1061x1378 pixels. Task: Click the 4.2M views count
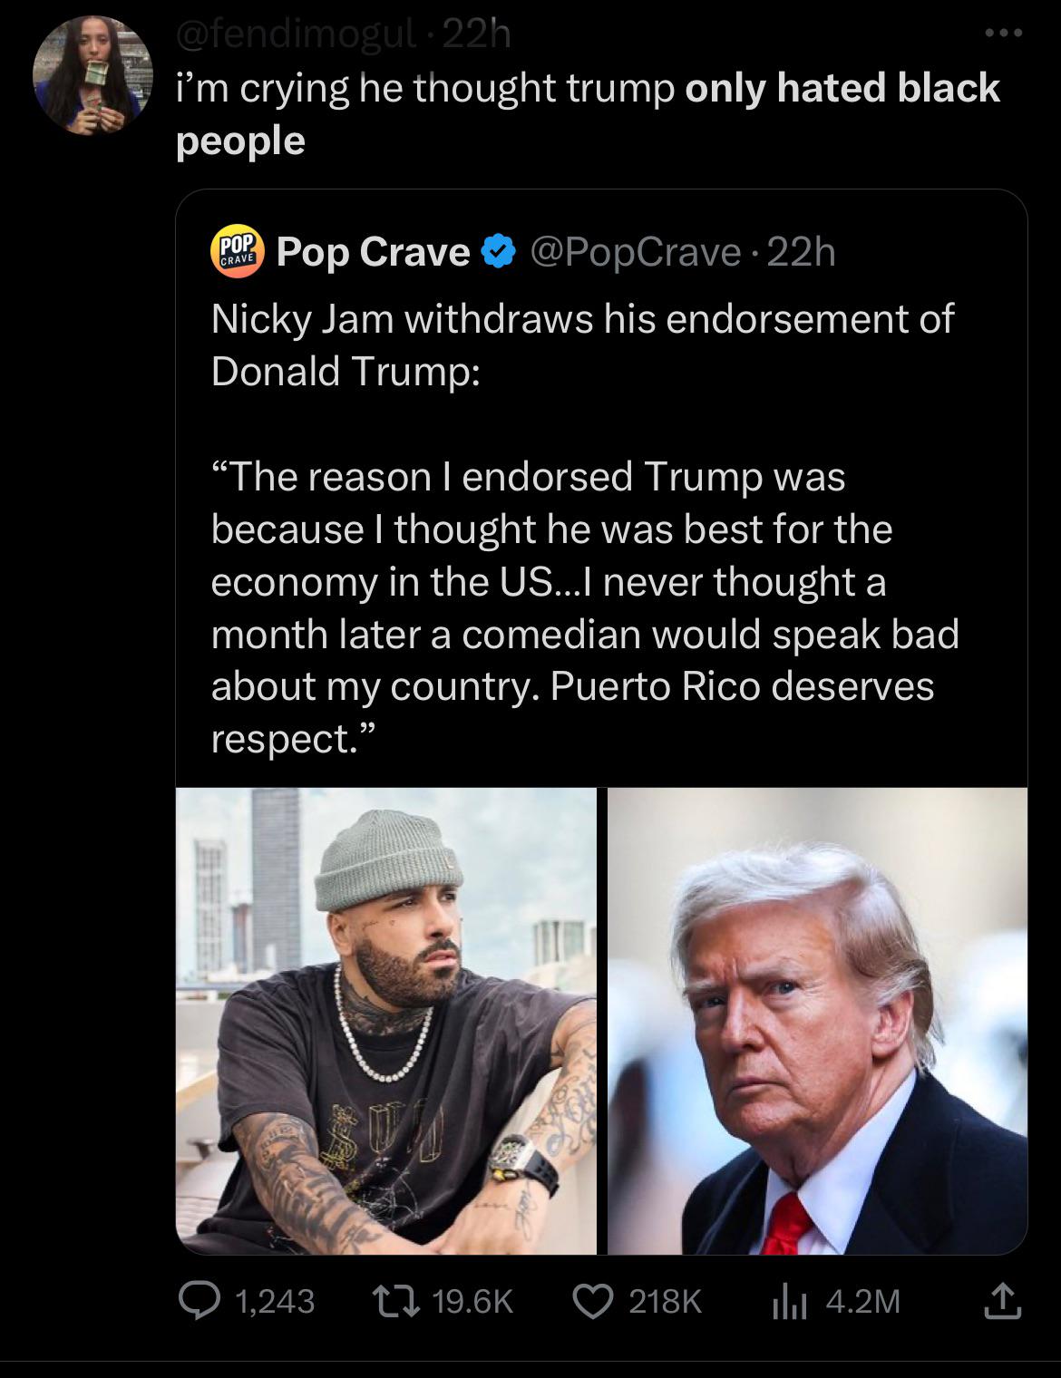[x=861, y=1301]
